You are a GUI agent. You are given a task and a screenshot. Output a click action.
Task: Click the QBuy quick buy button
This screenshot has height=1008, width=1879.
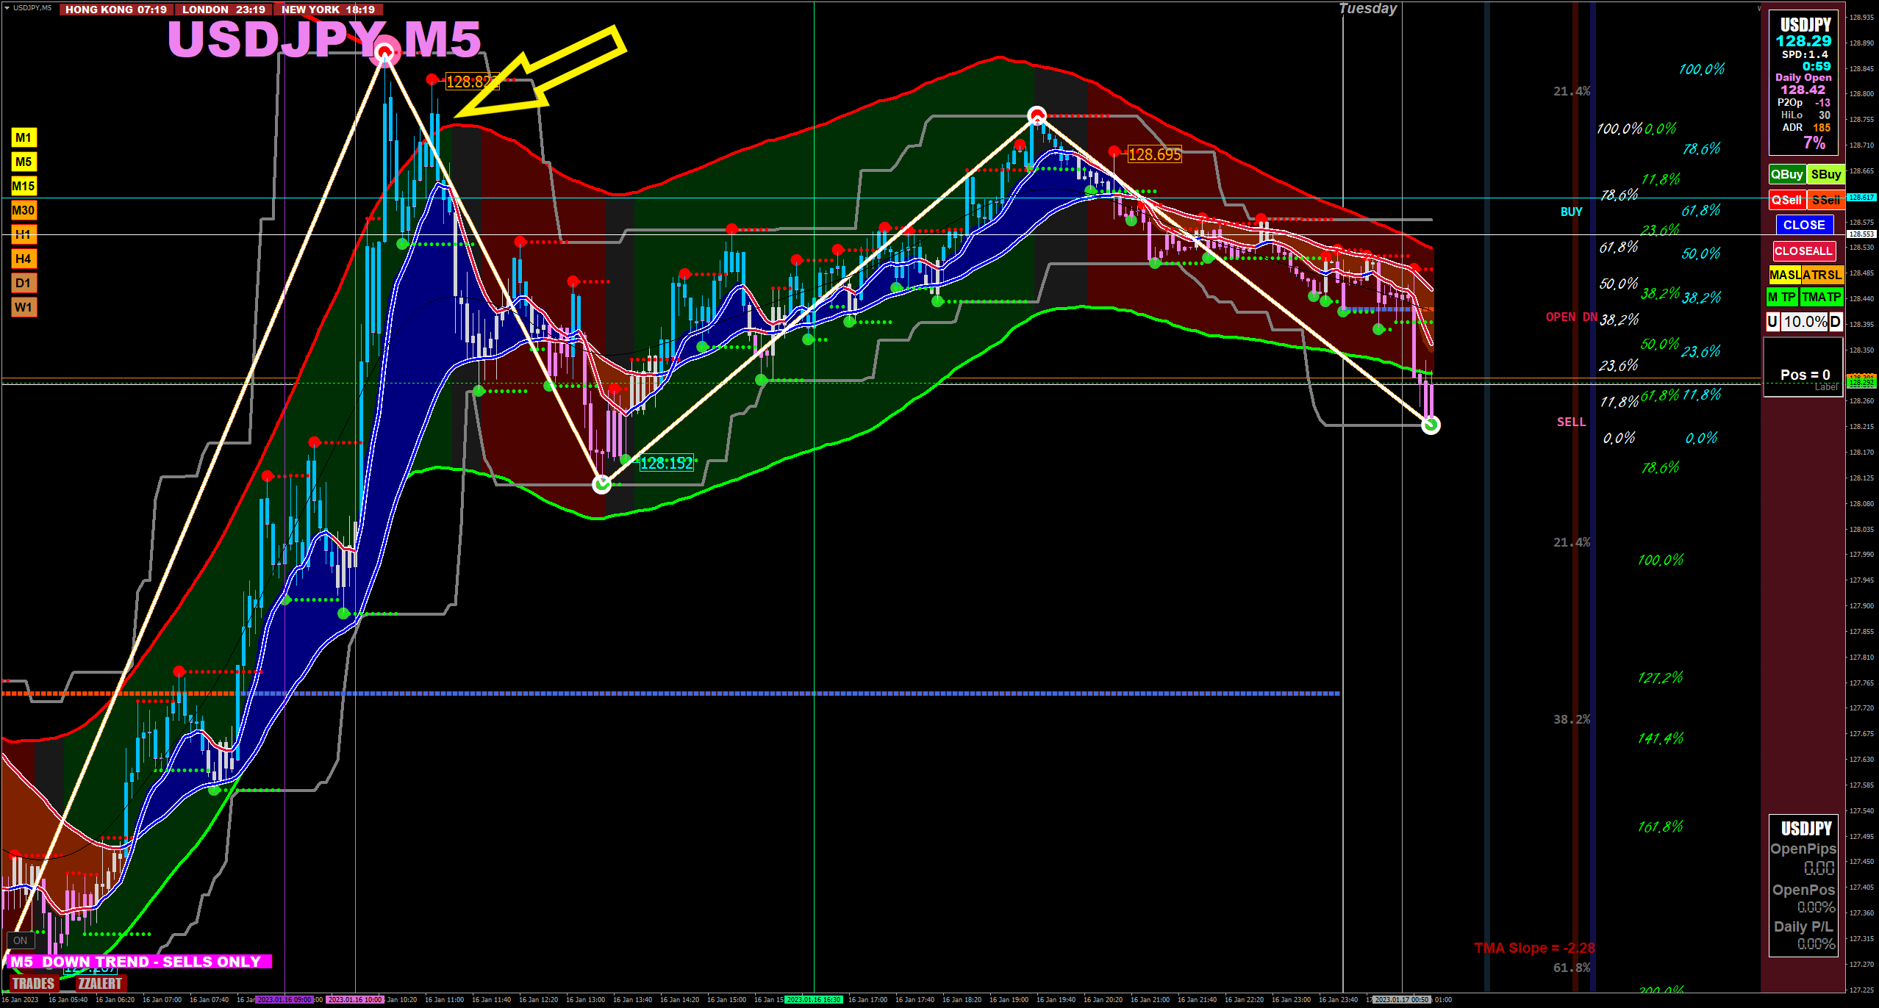(x=1786, y=174)
